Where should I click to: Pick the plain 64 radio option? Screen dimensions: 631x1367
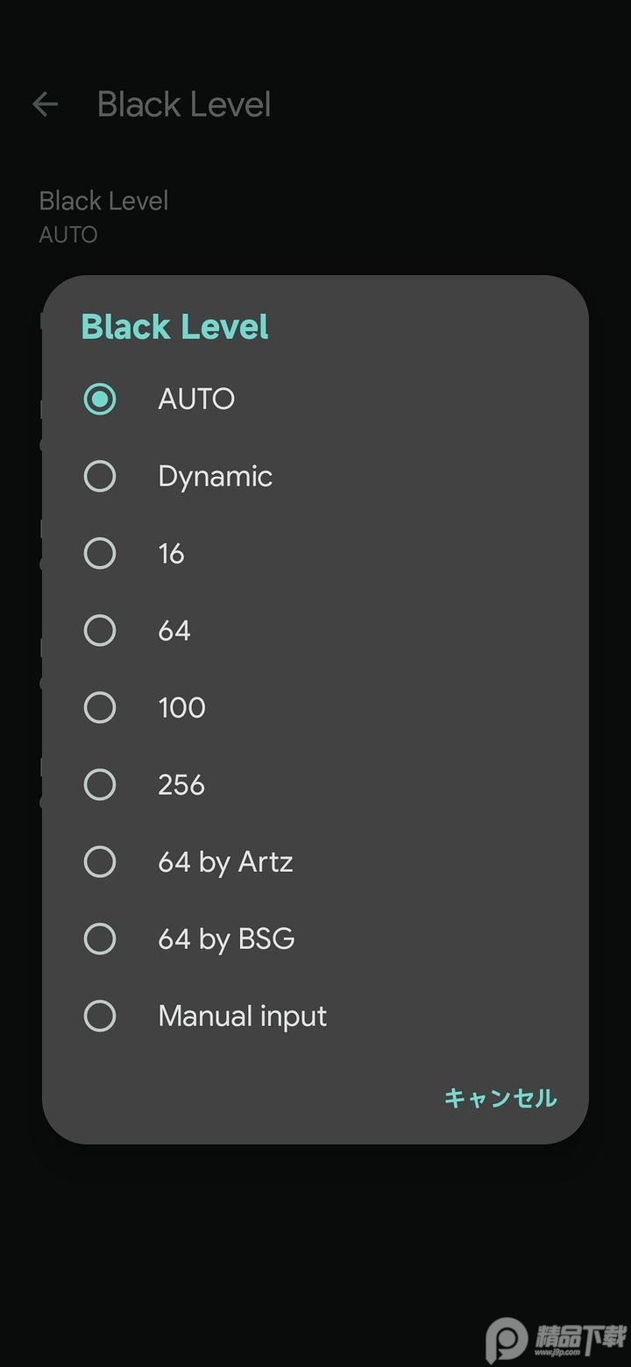point(100,631)
